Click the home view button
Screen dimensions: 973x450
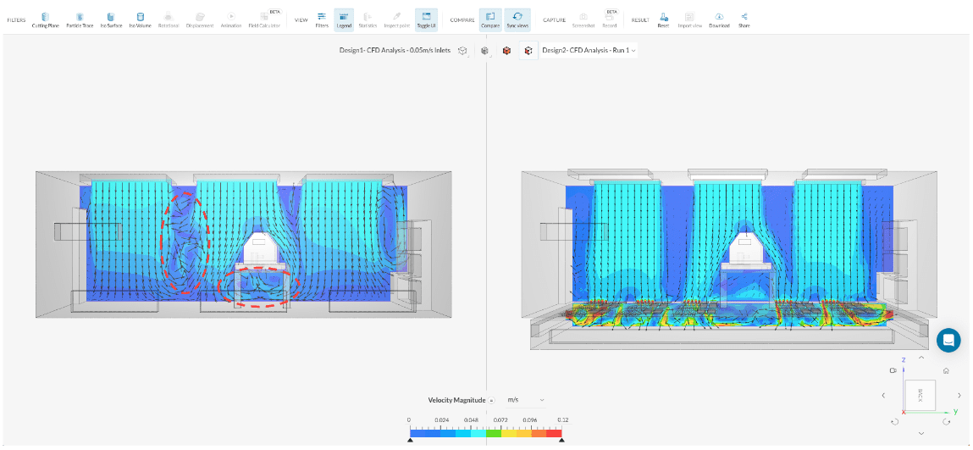click(x=946, y=370)
